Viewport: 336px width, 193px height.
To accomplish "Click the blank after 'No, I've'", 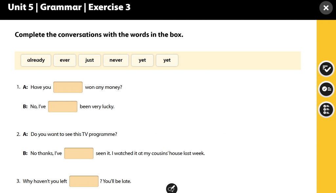I will point(63,107).
